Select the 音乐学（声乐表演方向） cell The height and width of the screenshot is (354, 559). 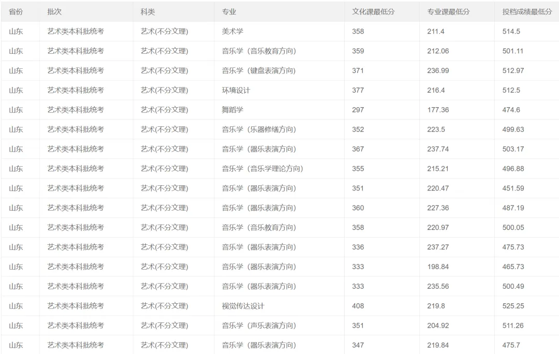(259, 326)
